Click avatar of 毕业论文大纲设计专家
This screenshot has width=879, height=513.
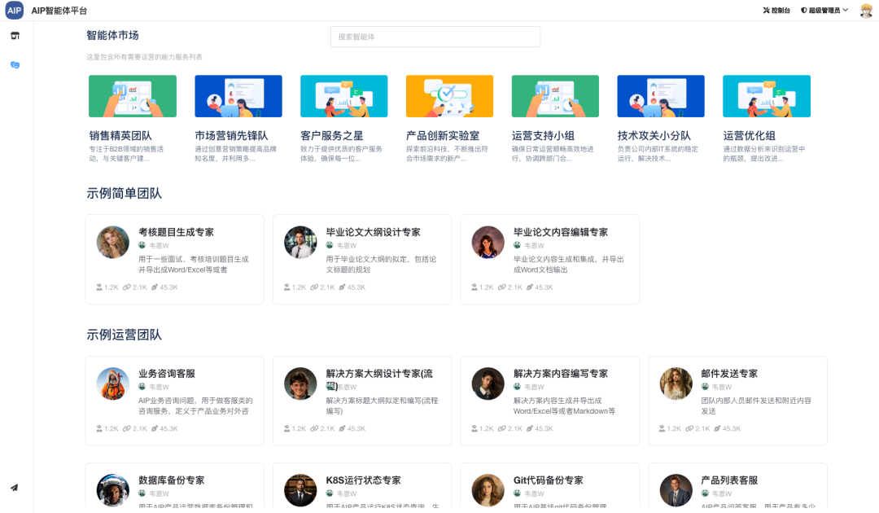[x=300, y=242]
